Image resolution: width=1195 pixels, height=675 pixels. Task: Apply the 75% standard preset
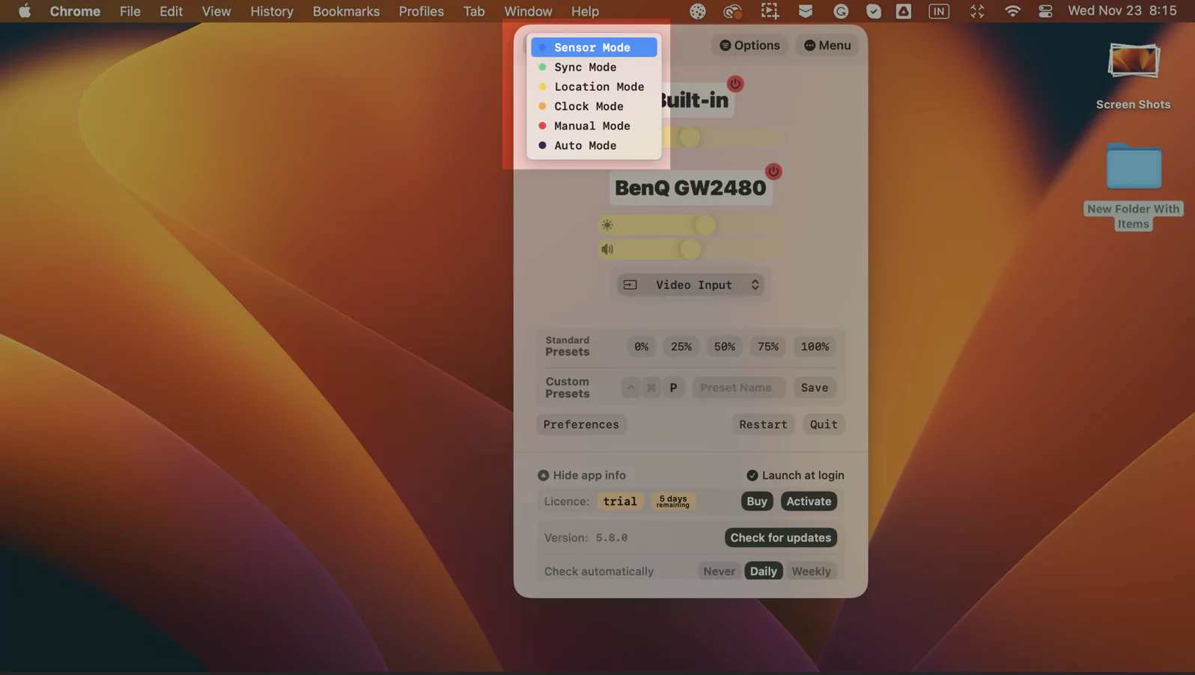click(x=768, y=346)
